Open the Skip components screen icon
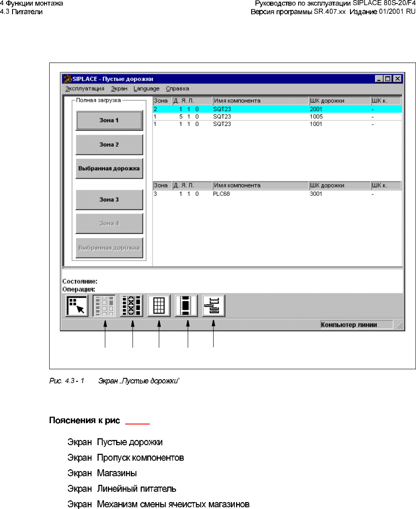 (132, 305)
